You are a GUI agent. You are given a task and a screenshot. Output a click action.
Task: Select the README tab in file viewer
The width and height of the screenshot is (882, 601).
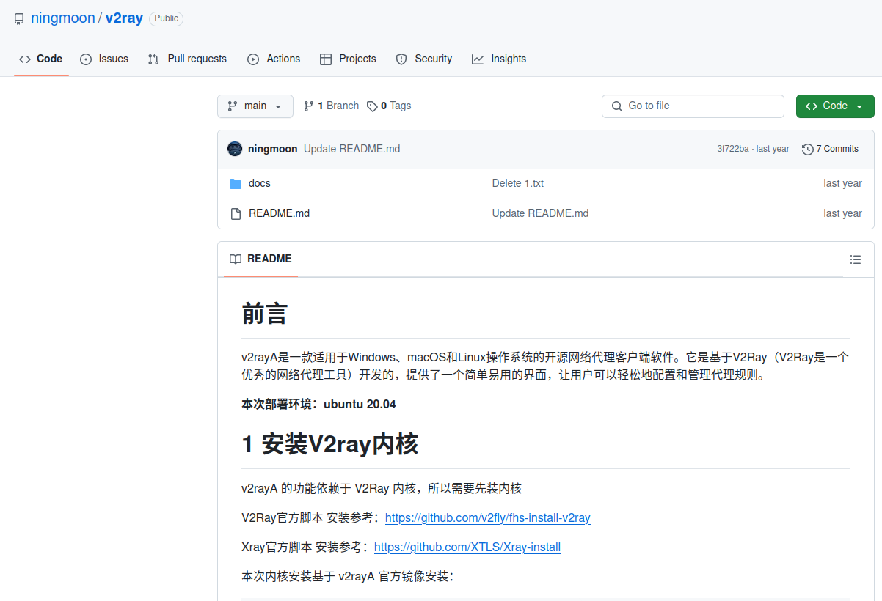point(260,259)
